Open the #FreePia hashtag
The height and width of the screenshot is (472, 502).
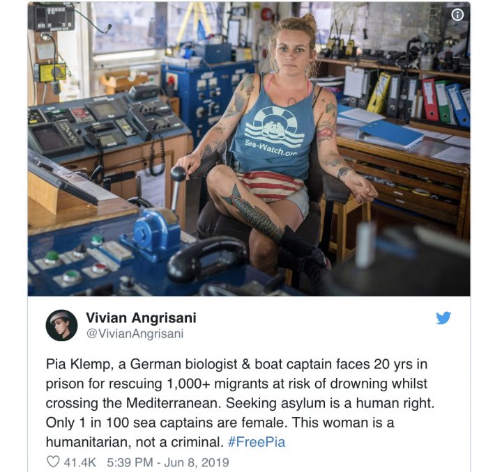pyautogui.click(x=256, y=442)
